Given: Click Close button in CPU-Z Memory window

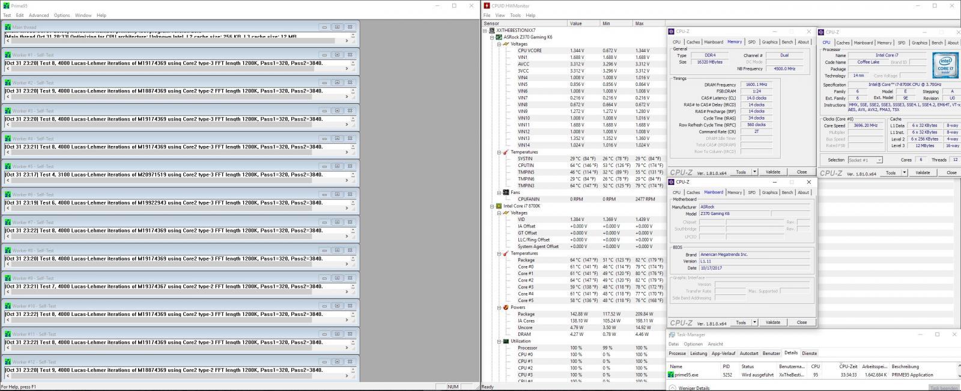Looking at the screenshot, I should 802,172.
